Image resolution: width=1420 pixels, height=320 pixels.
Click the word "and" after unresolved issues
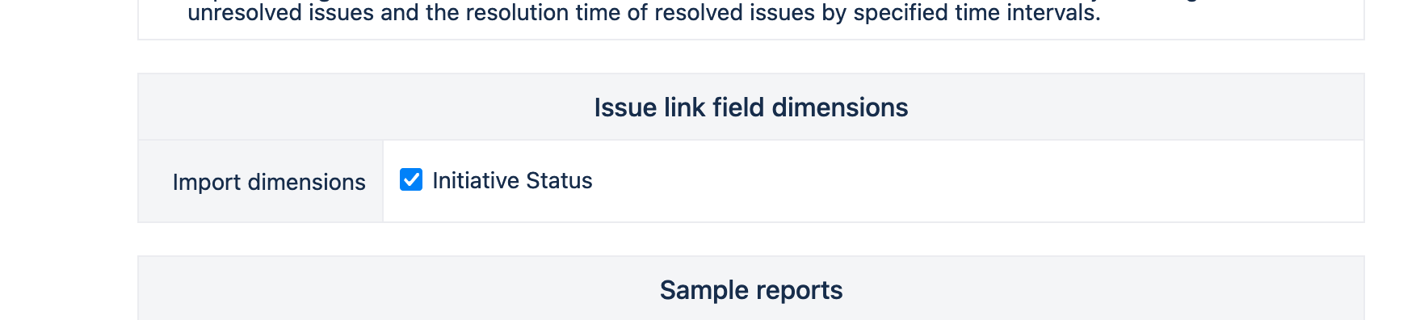coord(400,13)
